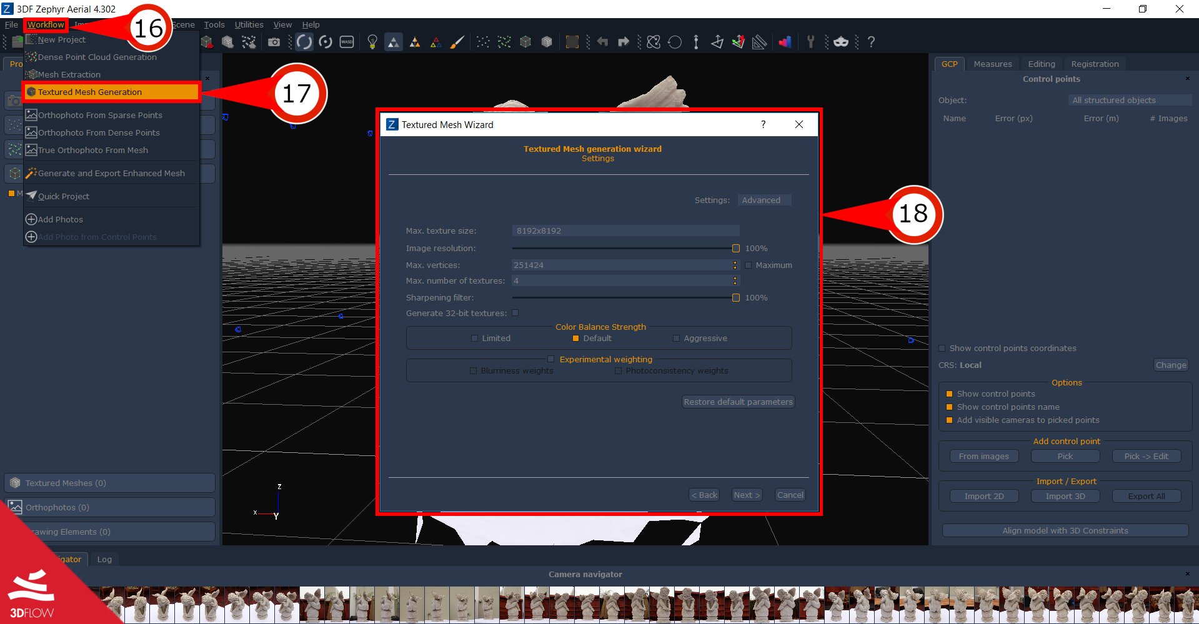Viewport: 1199px width, 624px height.
Task: Switch to the Measures tab
Action: [992, 64]
